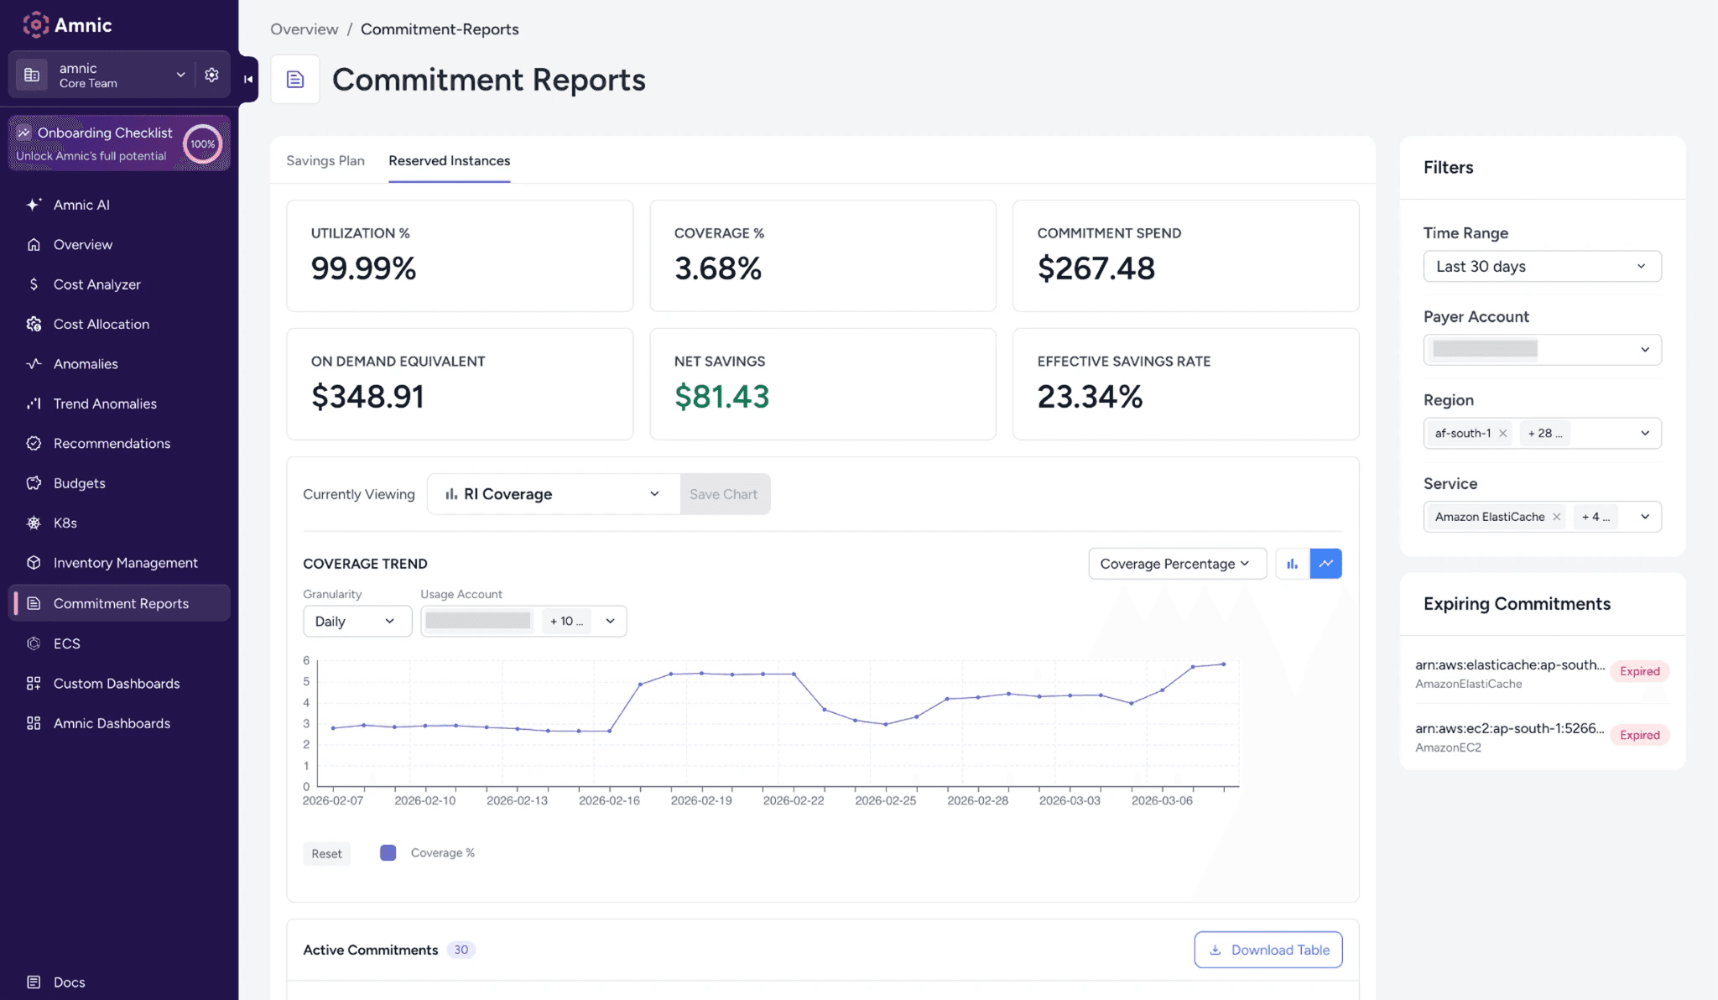Go to Cost Analyzer page
Viewport: 1718px width, 1000px height.
click(96, 284)
